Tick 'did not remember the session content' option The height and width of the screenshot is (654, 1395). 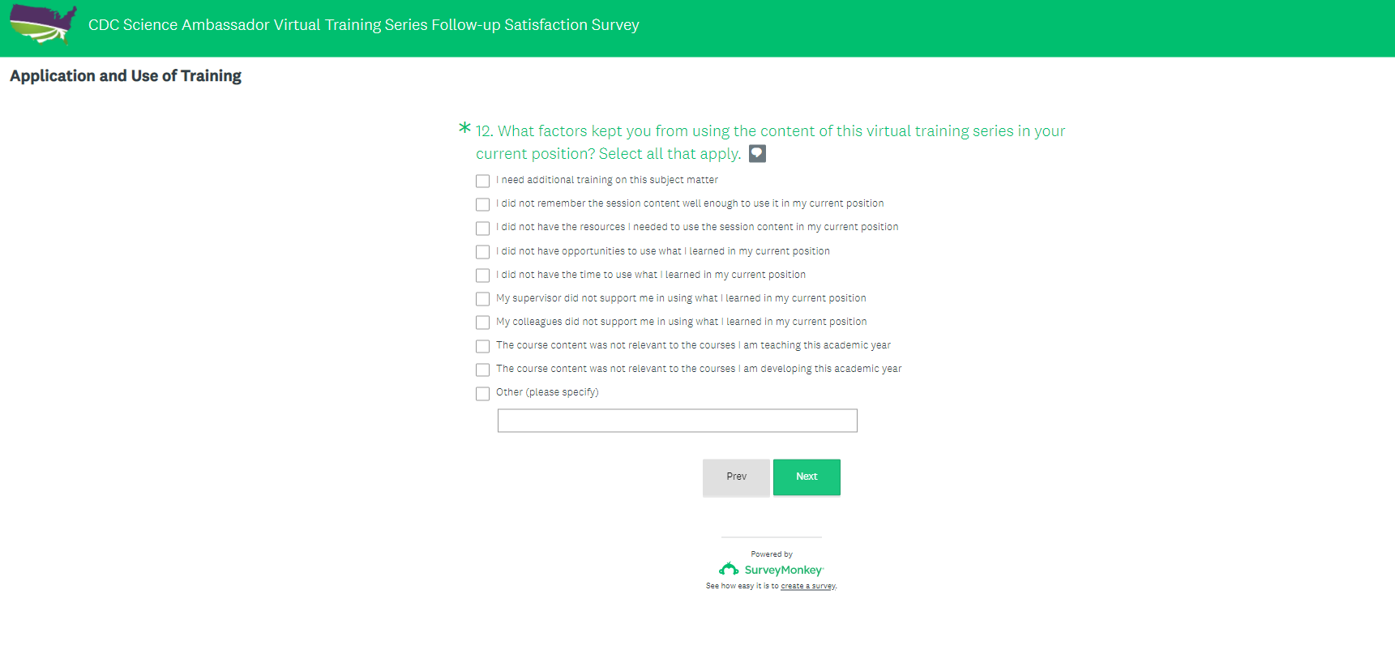click(483, 204)
